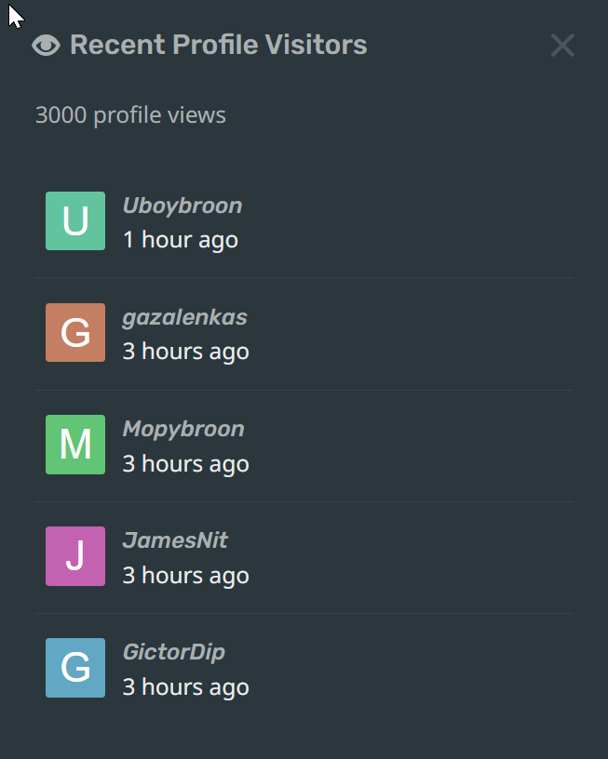Click Mopybroon's green avatar

point(75,445)
